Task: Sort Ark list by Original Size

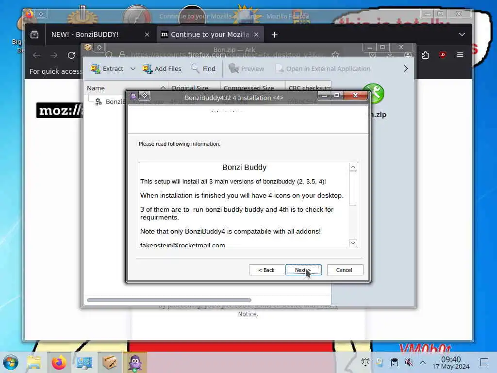Action: pyautogui.click(x=194, y=87)
